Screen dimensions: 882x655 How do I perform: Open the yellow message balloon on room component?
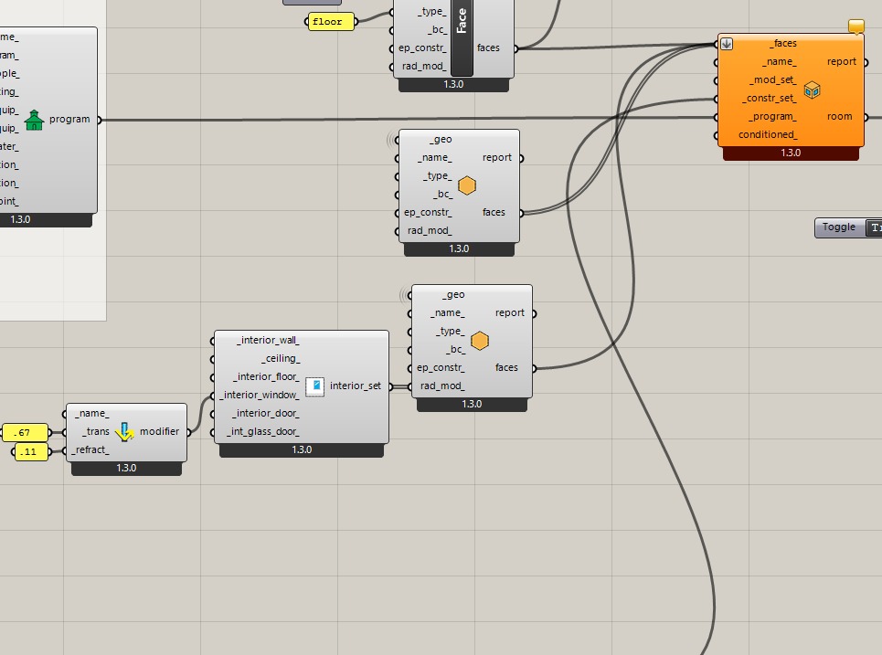(856, 26)
